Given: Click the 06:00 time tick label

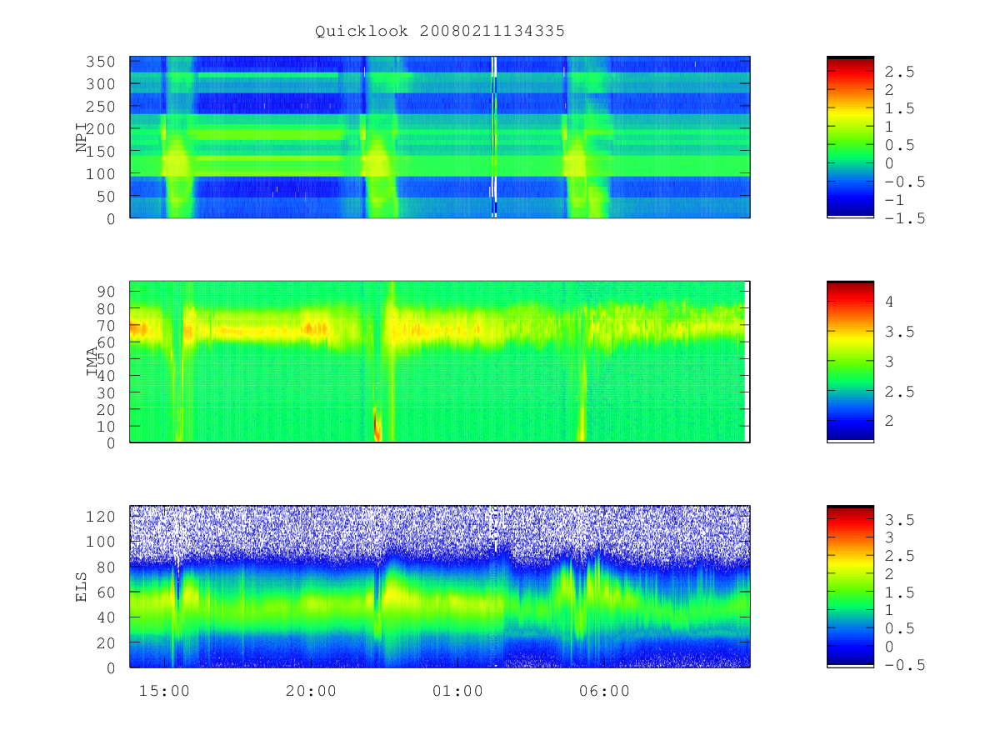Looking at the screenshot, I should 604,691.
